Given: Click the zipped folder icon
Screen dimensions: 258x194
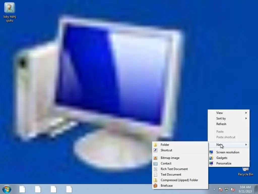Looking at the screenshot, I should [x=155, y=180].
